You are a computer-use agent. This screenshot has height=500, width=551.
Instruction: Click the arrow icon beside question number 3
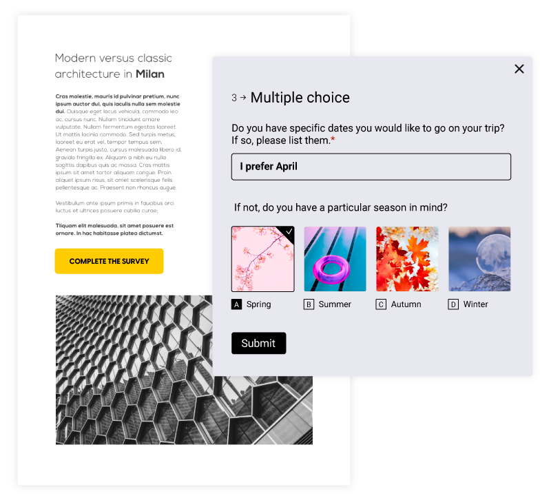243,98
